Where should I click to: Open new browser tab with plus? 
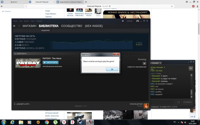[x=86, y=2]
